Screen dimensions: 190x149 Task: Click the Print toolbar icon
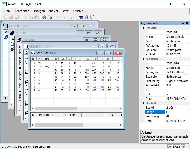point(44,17)
